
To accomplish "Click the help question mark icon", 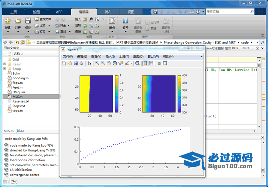I will [198, 12].
